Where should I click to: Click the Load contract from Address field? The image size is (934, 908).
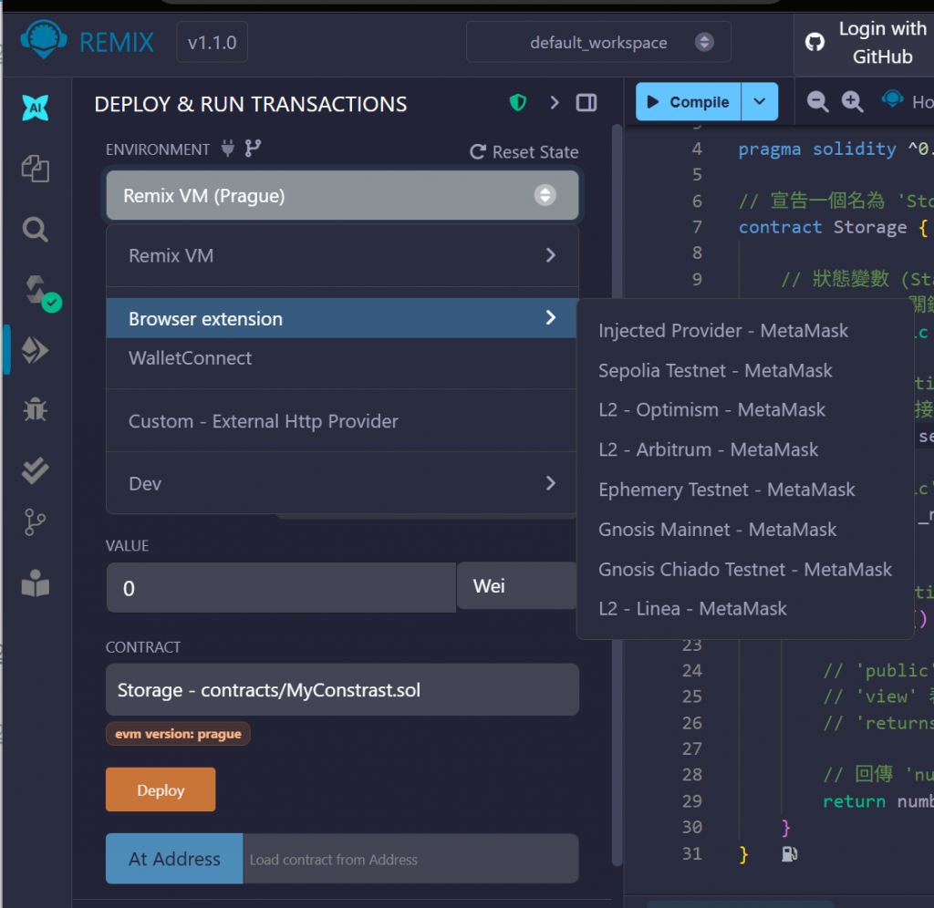click(x=410, y=859)
